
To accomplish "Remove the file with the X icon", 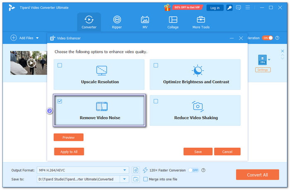I will [282, 51].
